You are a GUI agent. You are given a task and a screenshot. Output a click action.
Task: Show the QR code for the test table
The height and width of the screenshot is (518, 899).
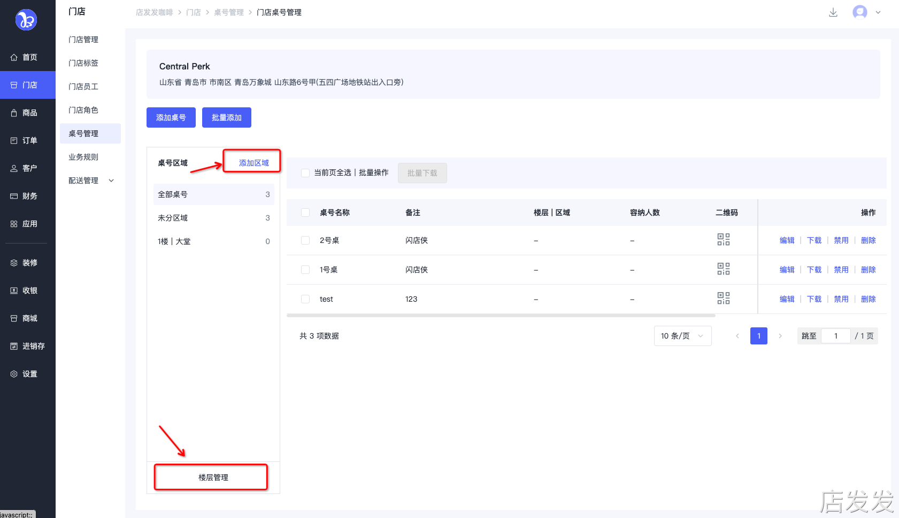723,299
